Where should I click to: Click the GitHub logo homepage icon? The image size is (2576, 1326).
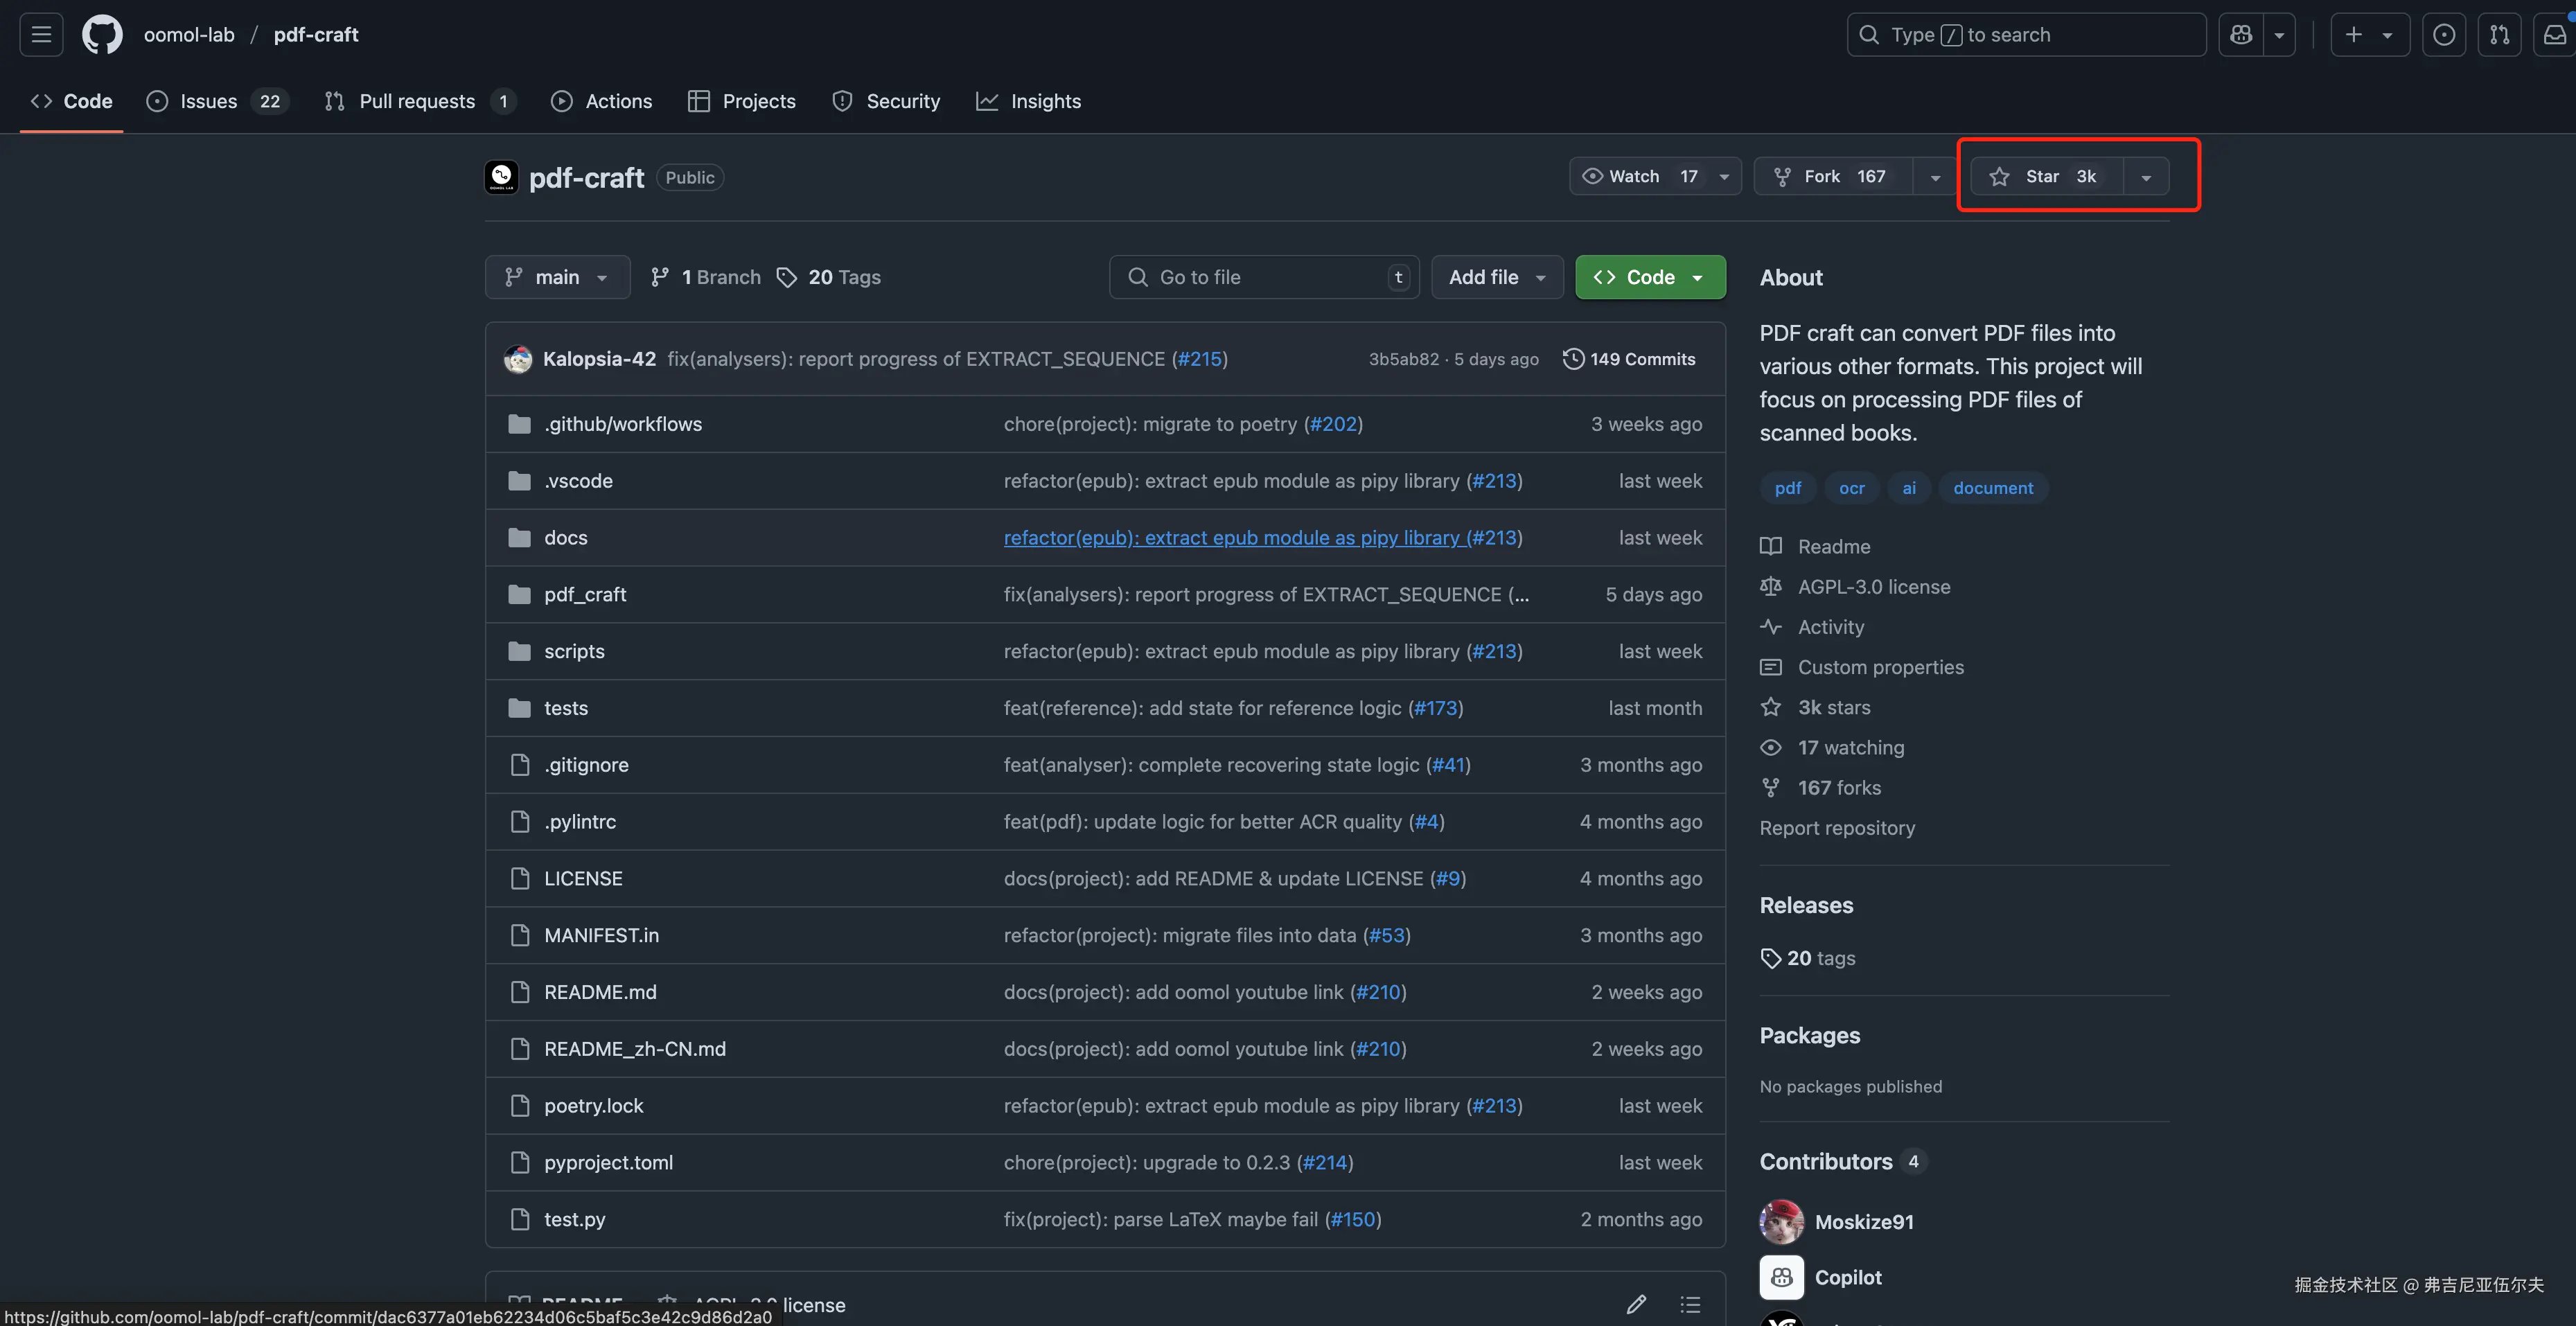pyautogui.click(x=102, y=35)
